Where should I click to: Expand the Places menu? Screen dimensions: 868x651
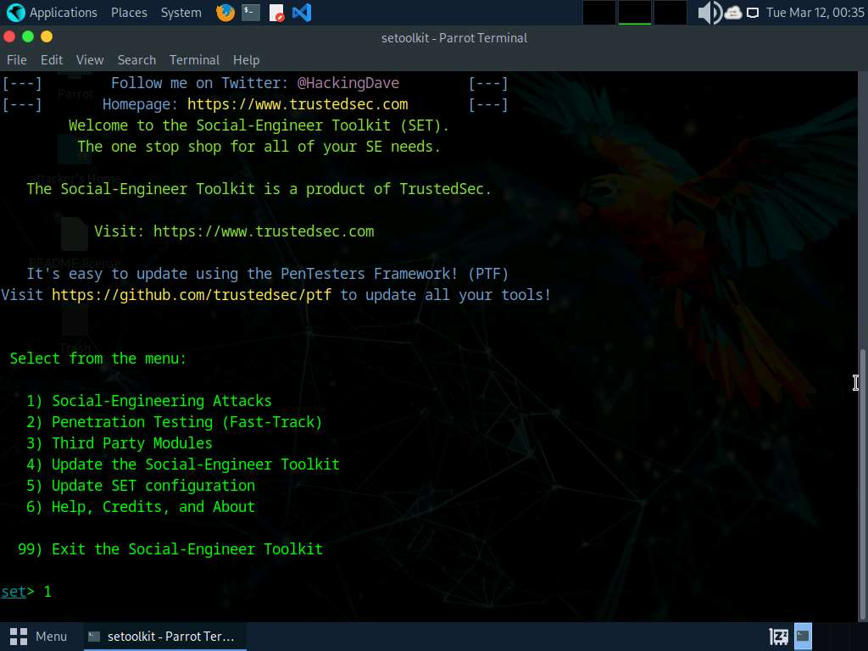129,13
